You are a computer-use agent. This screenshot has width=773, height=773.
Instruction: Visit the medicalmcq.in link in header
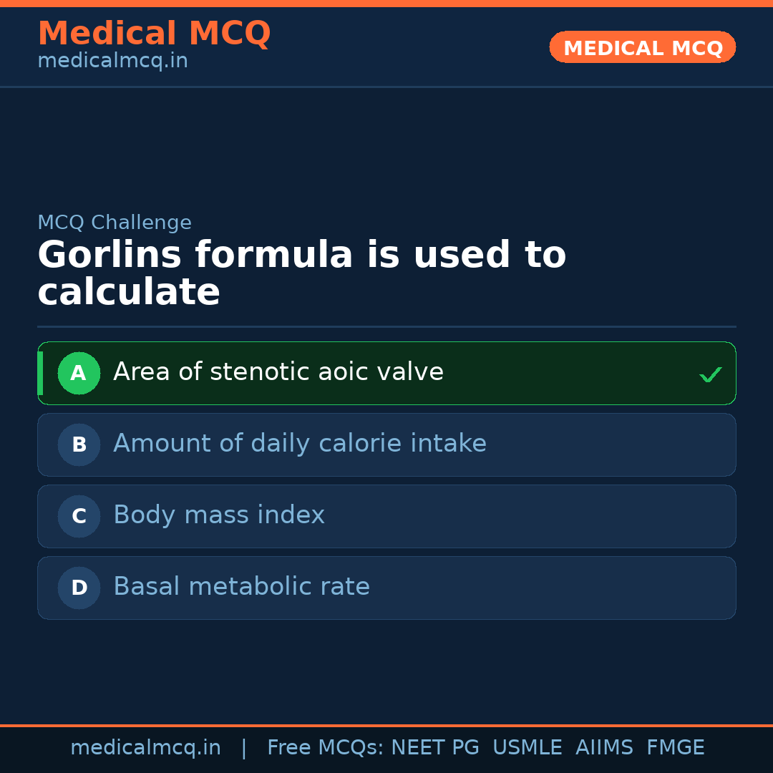tap(112, 62)
